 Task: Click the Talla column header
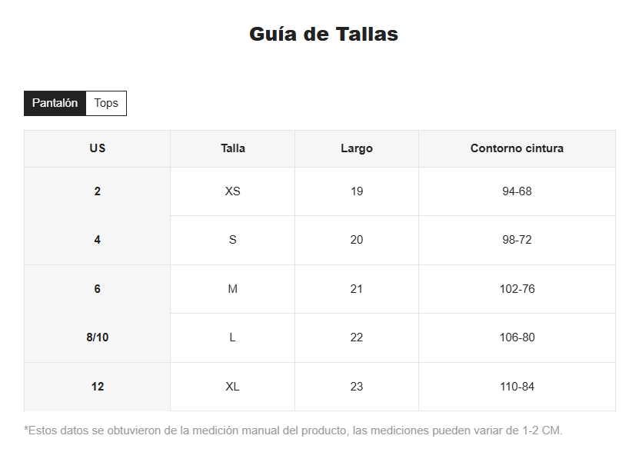click(233, 148)
